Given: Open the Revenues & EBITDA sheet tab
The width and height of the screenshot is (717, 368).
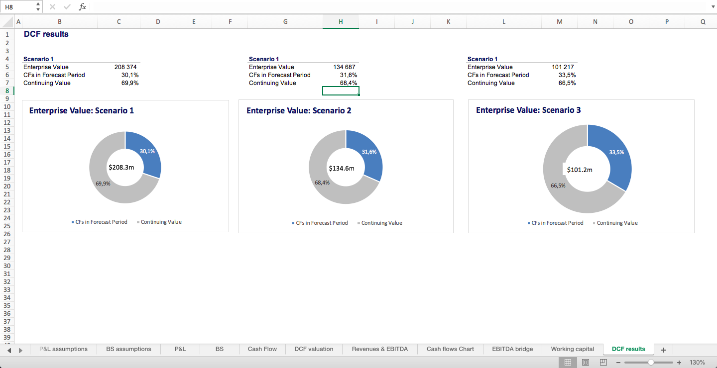Looking at the screenshot, I should pyautogui.click(x=380, y=349).
